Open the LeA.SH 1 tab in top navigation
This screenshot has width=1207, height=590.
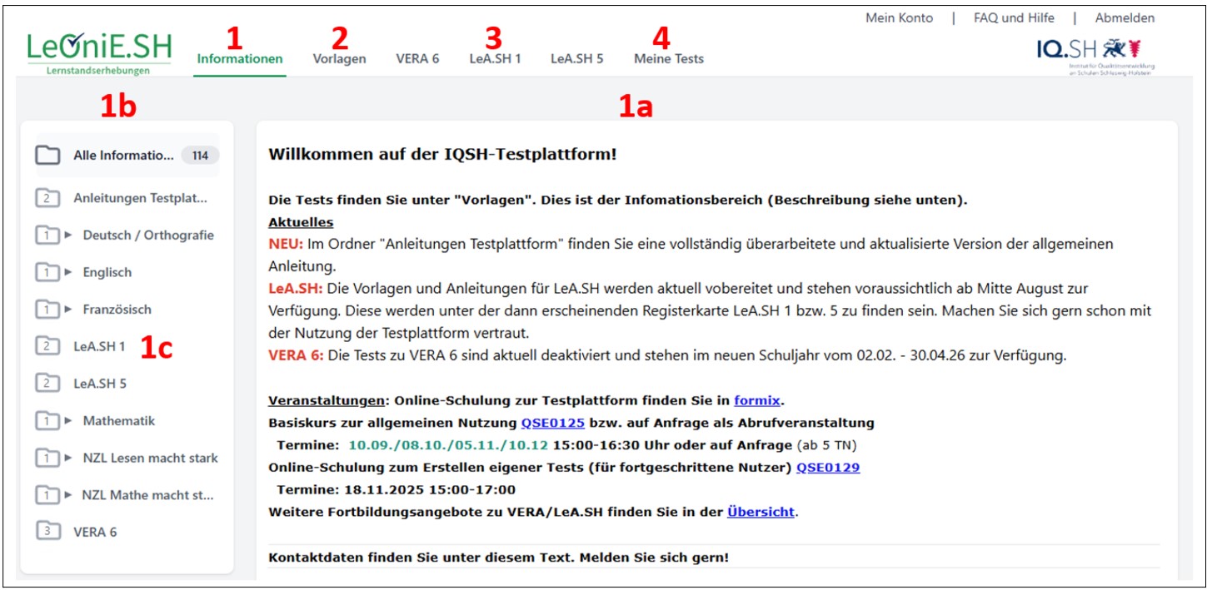(x=495, y=59)
